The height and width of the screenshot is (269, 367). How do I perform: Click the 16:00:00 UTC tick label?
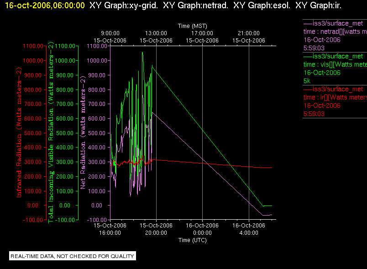[x=110, y=233]
